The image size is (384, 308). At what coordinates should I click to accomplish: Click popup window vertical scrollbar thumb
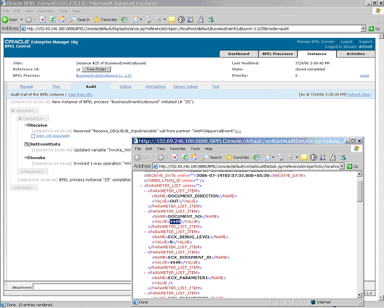(x=359, y=191)
